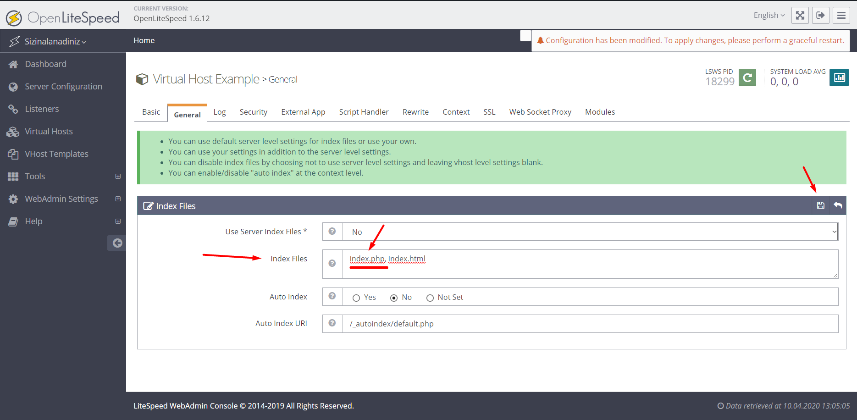Switch to the Script Handler tab
This screenshot has height=420, width=857.
click(364, 112)
